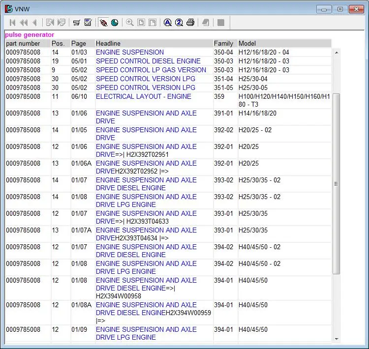Click the scrollbar up arrow
369x349 pixels.
pos(337,53)
